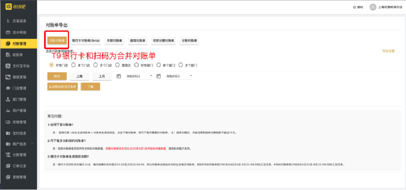Switch to the 余额对账单 tab
406x190 pixels.
[114, 40]
